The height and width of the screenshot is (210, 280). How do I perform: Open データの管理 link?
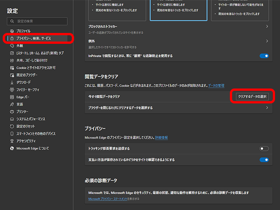click(x=216, y=85)
